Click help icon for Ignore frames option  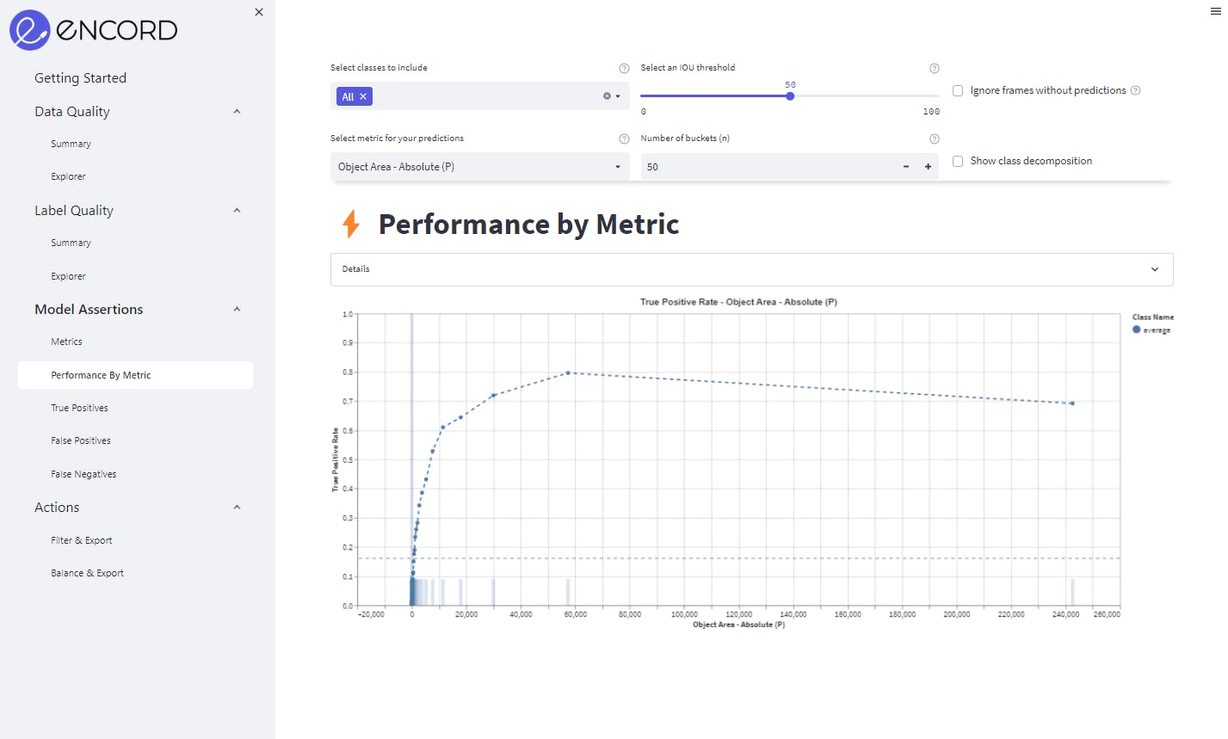(1135, 90)
